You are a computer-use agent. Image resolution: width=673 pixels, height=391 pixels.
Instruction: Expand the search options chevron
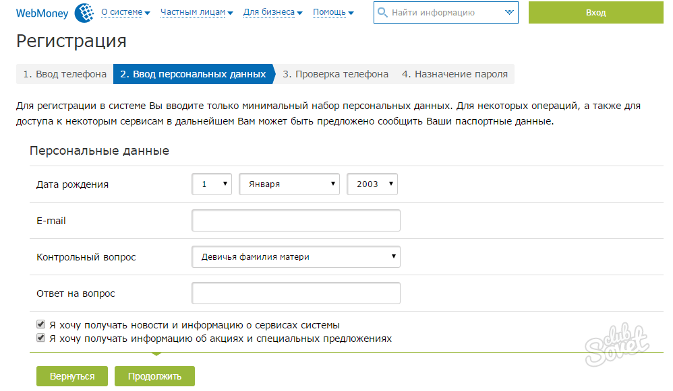pyautogui.click(x=509, y=12)
